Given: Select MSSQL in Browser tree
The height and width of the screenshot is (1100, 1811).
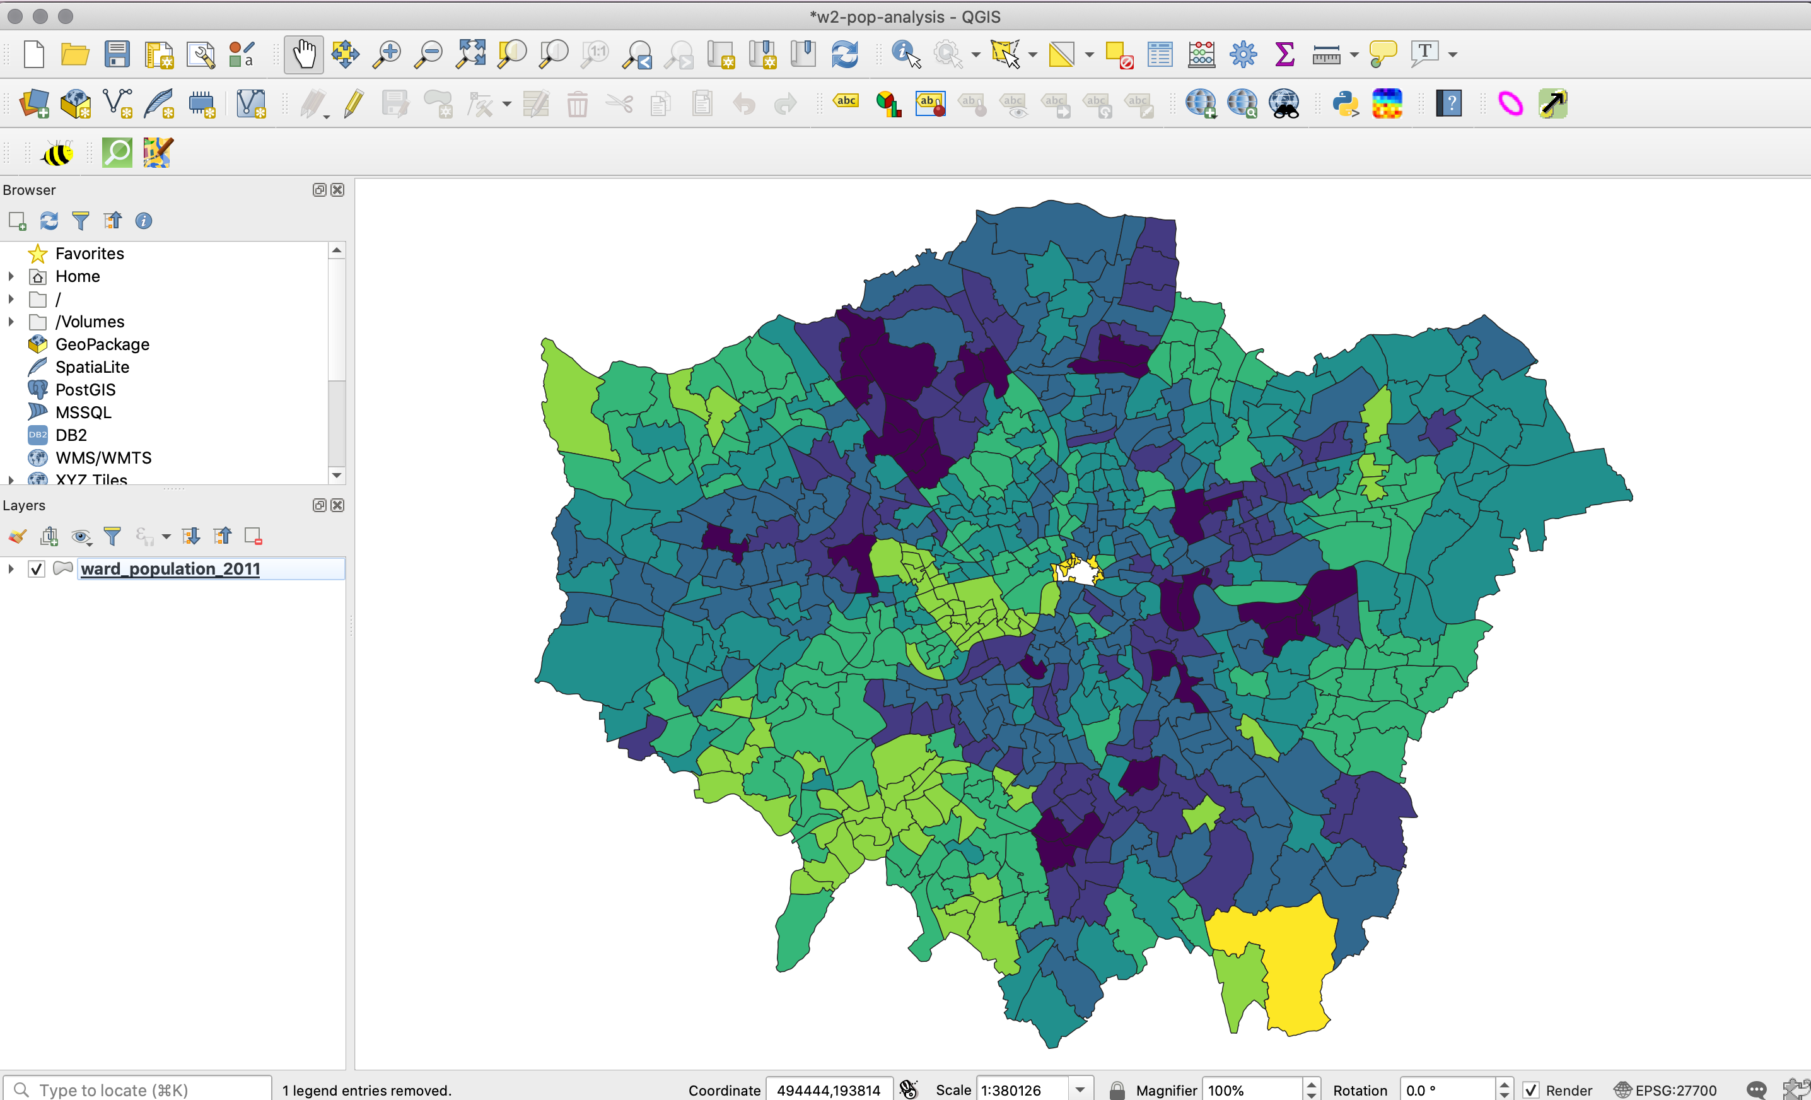Looking at the screenshot, I should click(x=83, y=413).
